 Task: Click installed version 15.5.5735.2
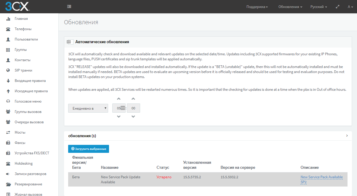pos(192,177)
